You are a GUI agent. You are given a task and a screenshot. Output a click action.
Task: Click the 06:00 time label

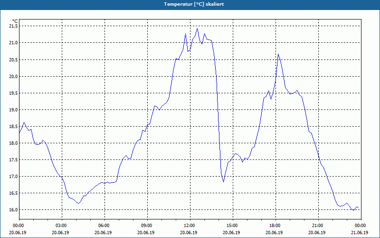point(104,226)
